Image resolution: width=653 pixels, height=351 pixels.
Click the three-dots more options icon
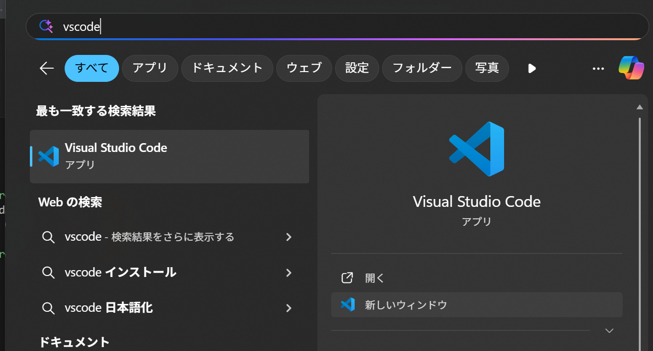pyautogui.click(x=598, y=69)
